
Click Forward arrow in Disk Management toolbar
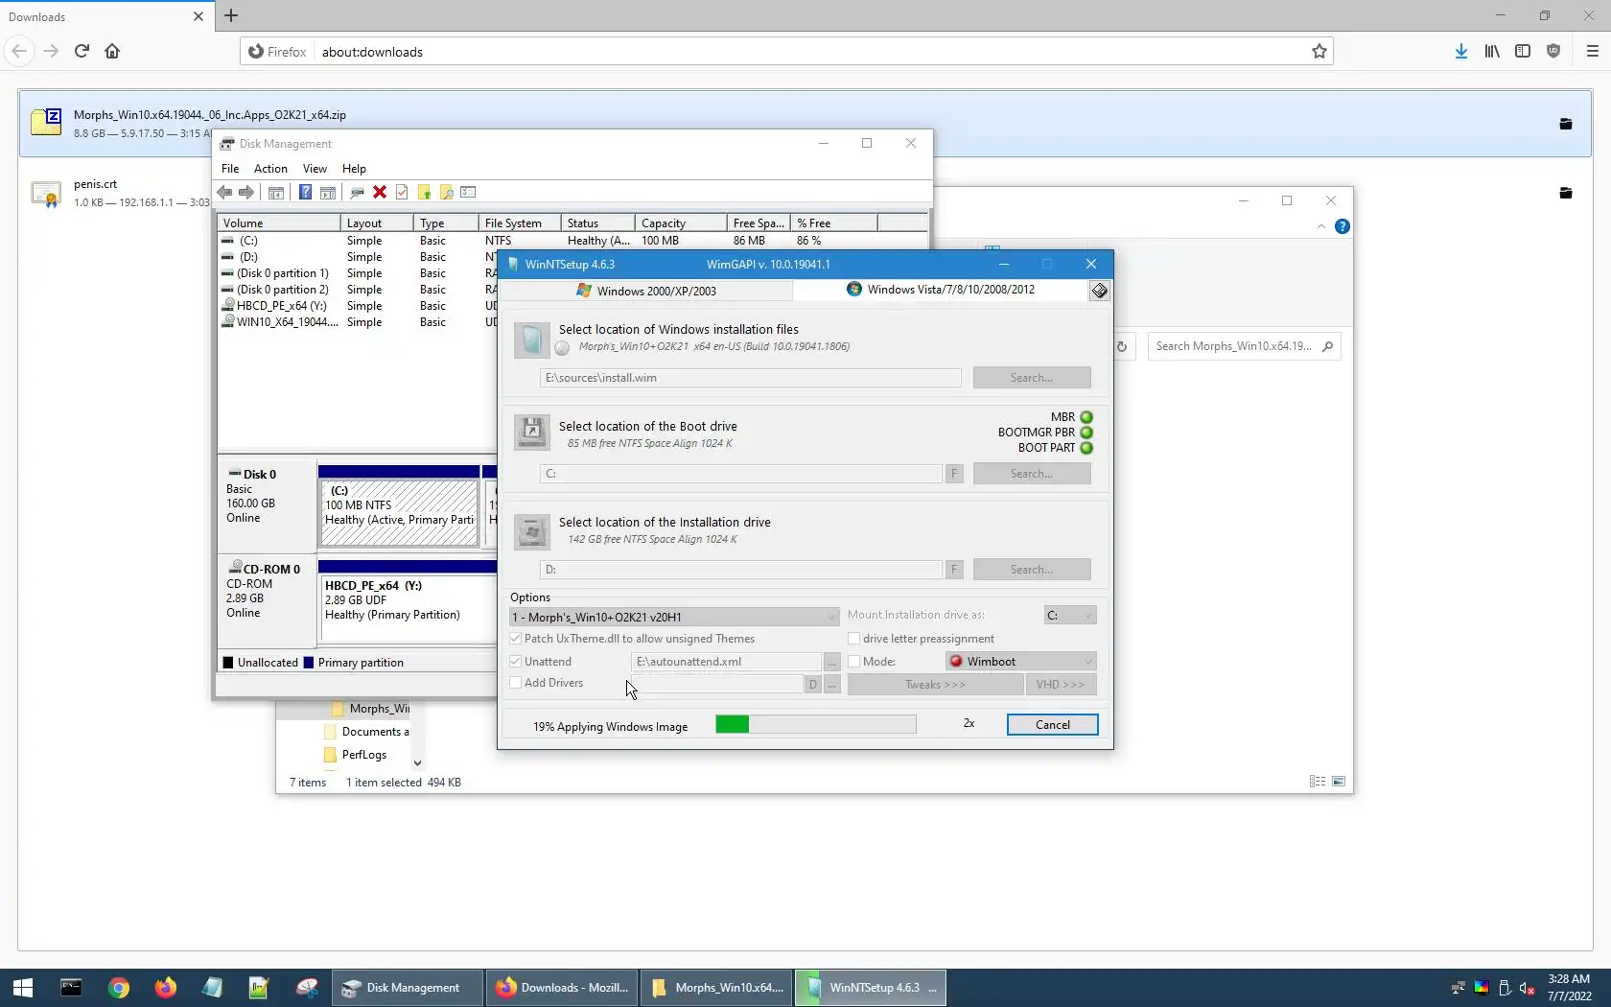pos(246,193)
